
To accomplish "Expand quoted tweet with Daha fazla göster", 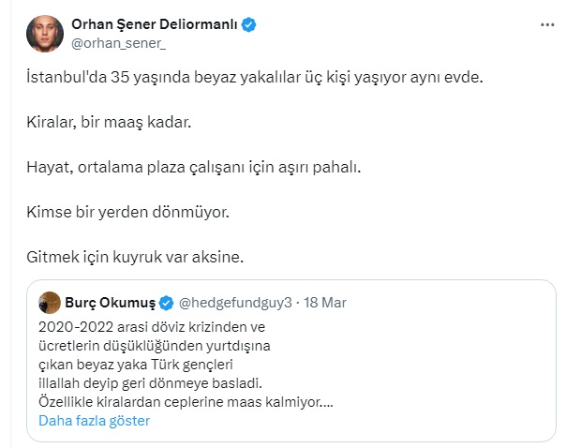I will [x=94, y=421].
